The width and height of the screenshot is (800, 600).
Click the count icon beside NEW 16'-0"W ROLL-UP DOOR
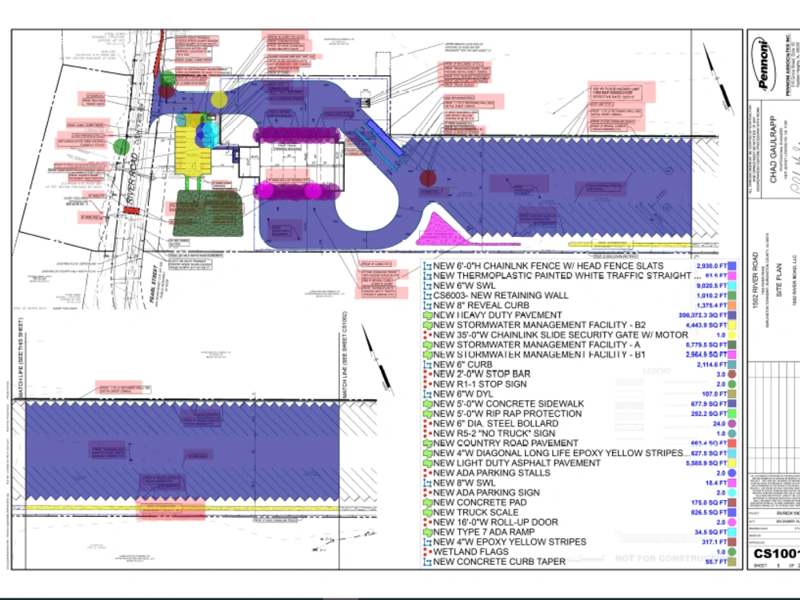427,522
